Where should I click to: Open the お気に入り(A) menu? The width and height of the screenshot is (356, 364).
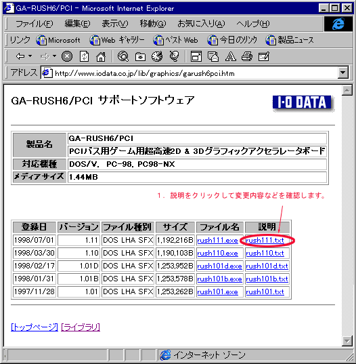[201, 24]
